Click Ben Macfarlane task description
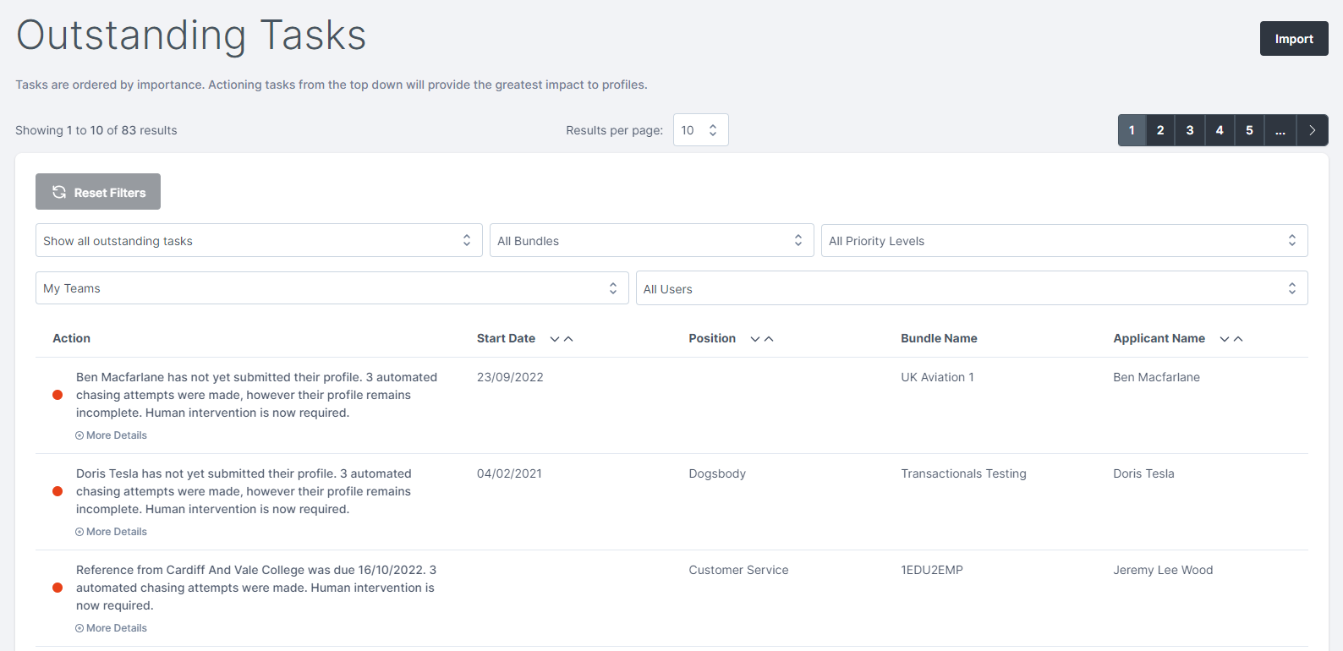This screenshot has height=651, width=1343. (x=256, y=395)
